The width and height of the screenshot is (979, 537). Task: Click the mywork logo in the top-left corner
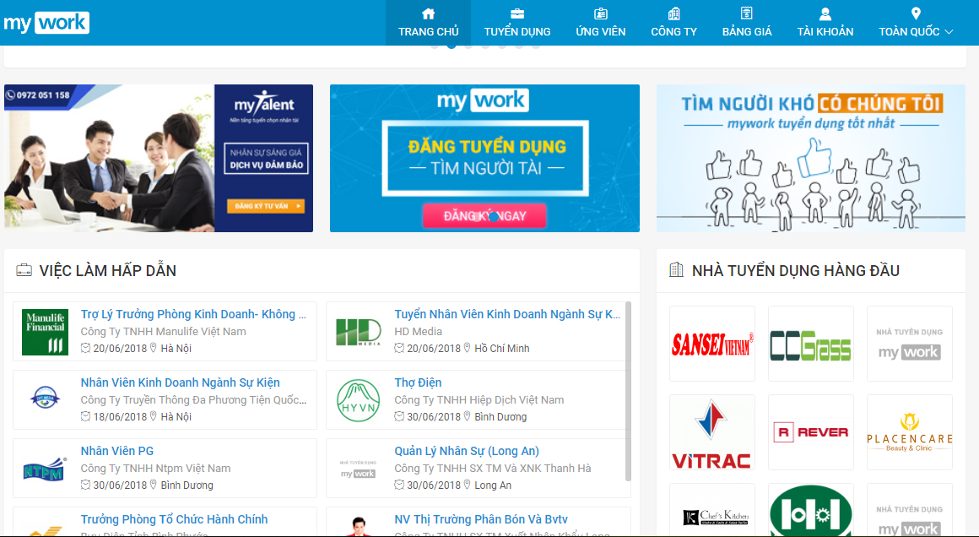coord(46,22)
